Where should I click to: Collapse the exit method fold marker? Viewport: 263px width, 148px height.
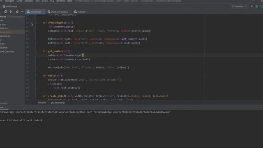pyautogui.click(x=36, y=76)
